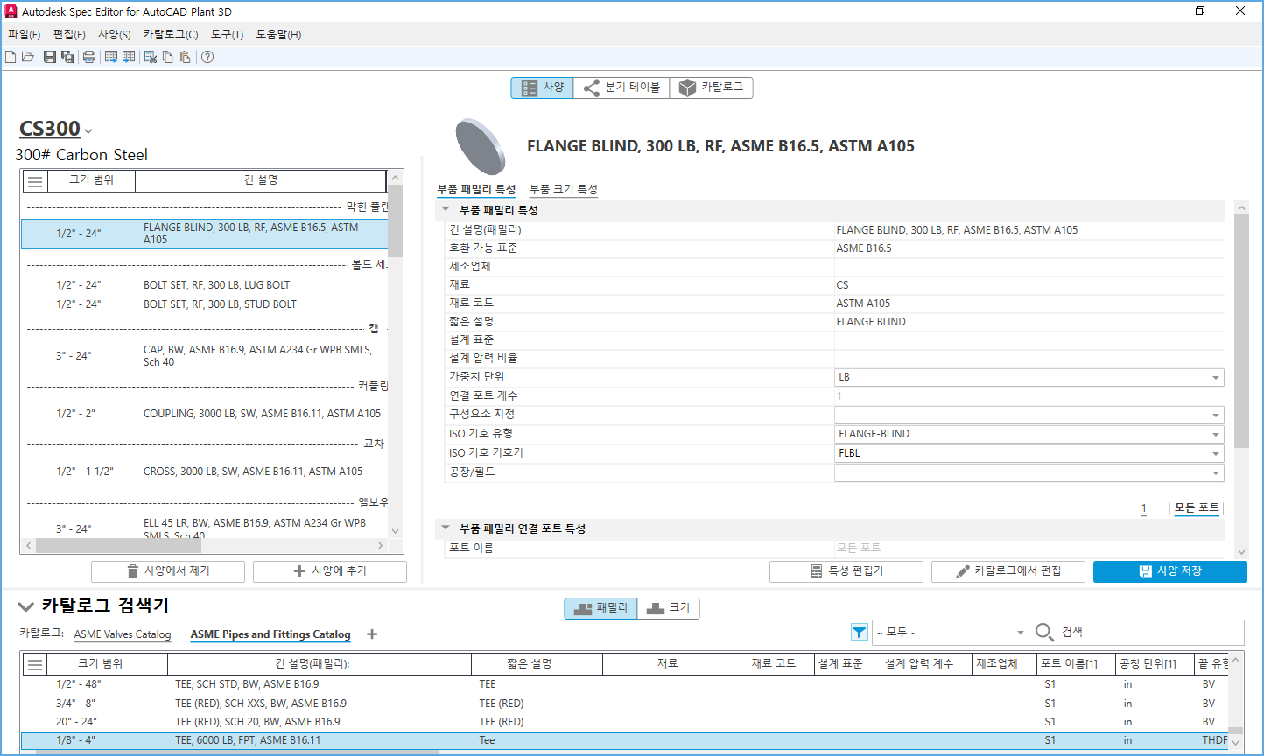
Task: Open the 편집(E) menu
Action: coord(69,35)
